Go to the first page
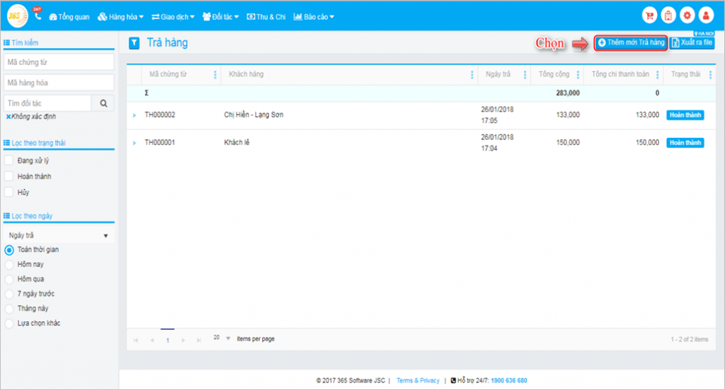The width and height of the screenshot is (725, 390). coord(136,340)
